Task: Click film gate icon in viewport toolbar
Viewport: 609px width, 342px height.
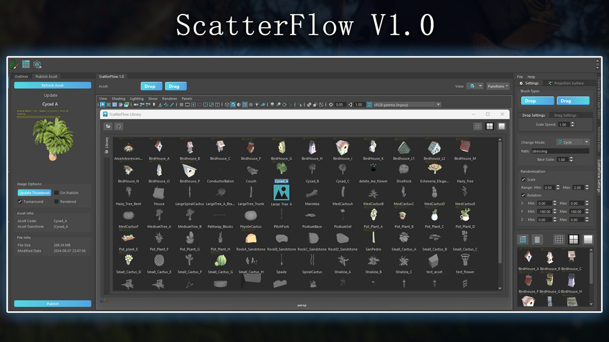Action: click(x=187, y=104)
